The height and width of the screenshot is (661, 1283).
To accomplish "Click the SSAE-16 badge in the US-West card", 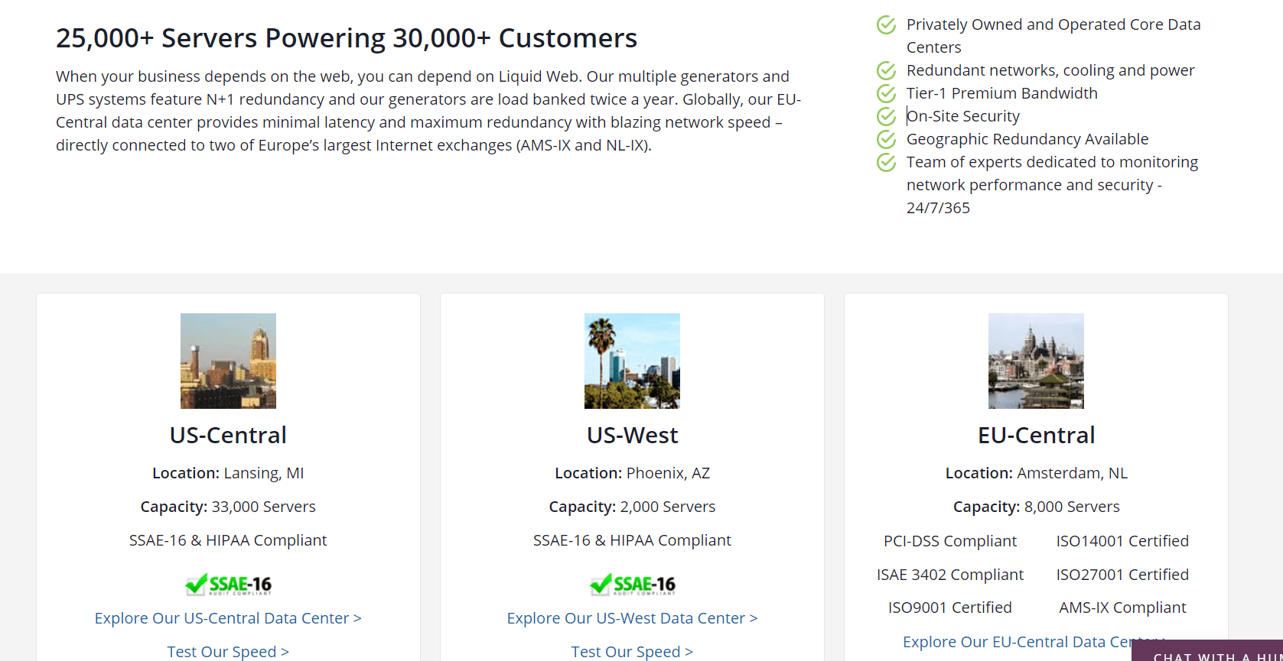I will point(632,584).
